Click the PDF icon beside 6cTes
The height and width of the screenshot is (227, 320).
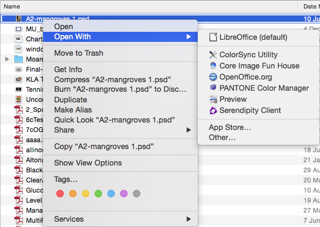click(19, 119)
